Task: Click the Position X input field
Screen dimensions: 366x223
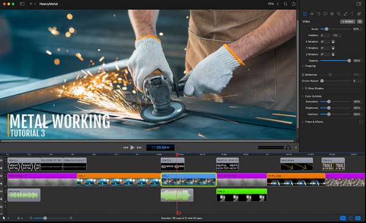Action: 325,35
